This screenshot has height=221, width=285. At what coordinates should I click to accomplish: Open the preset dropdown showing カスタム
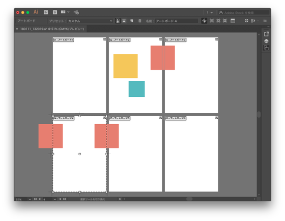90,21
